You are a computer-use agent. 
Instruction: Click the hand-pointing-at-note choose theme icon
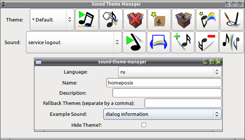click(x=111, y=20)
